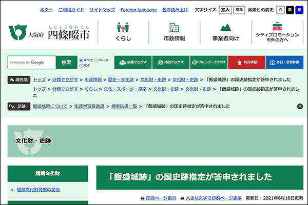
Task: Jump to 本文へ link
Action: 46,10
